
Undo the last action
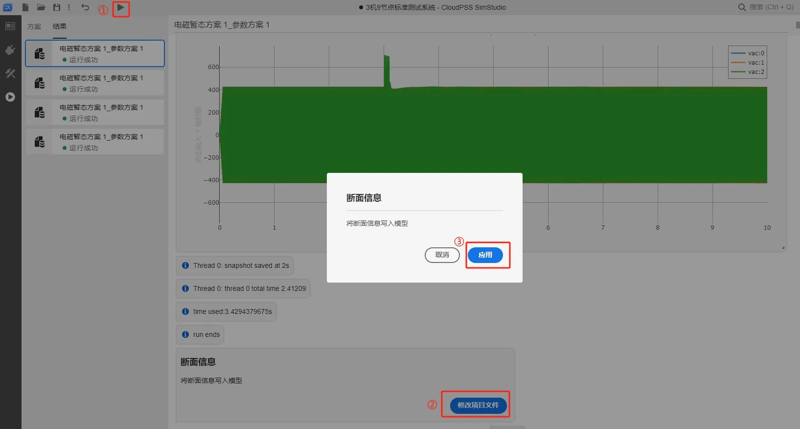pos(85,7)
